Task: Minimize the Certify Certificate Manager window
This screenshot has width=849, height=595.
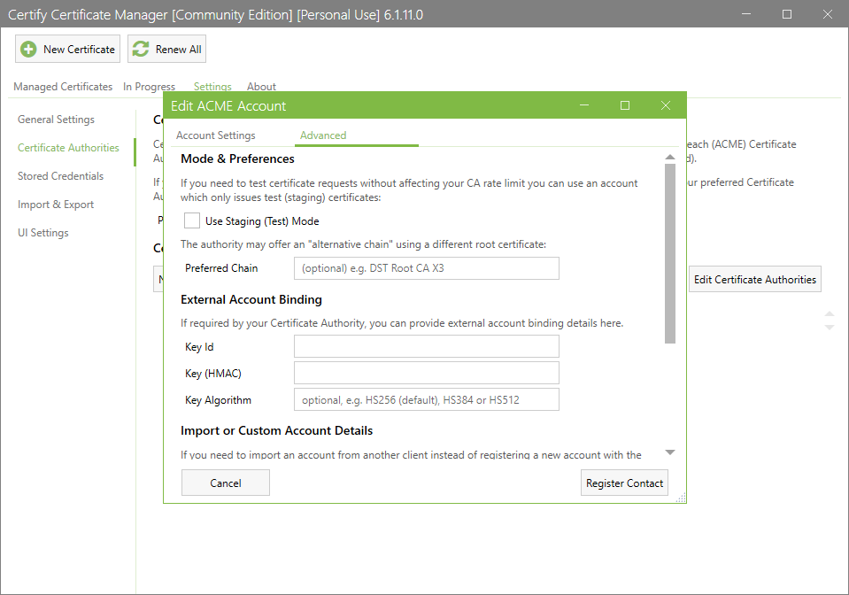Action: click(x=746, y=14)
